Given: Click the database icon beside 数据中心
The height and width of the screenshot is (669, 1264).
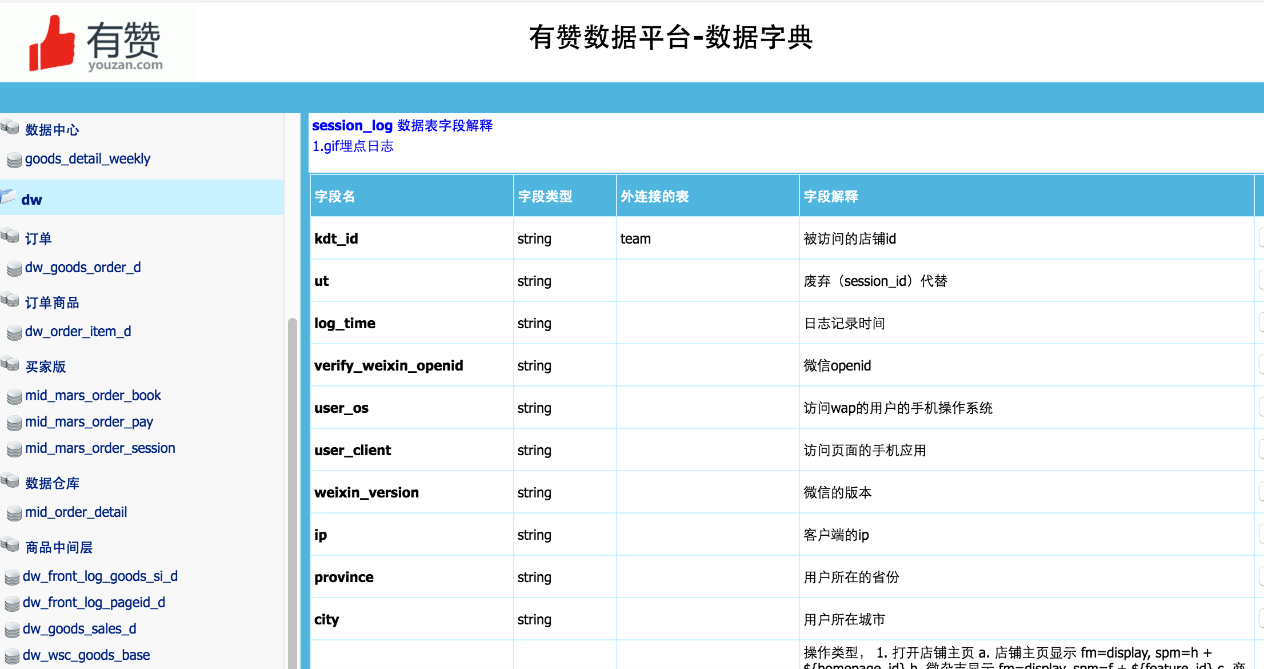Looking at the screenshot, I should tap(10, 127).
